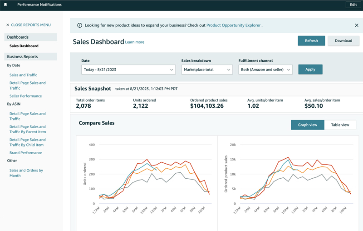Open Seller Performance report
The image size is (363, 231).
tap(25, 96)
